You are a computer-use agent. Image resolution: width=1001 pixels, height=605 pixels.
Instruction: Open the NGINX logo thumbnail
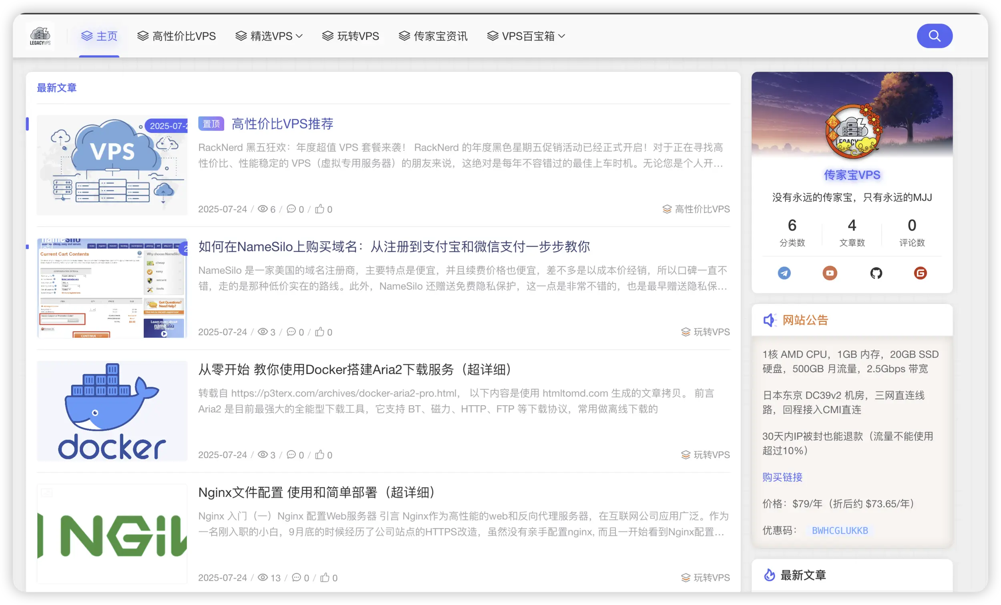pos(112,533)
